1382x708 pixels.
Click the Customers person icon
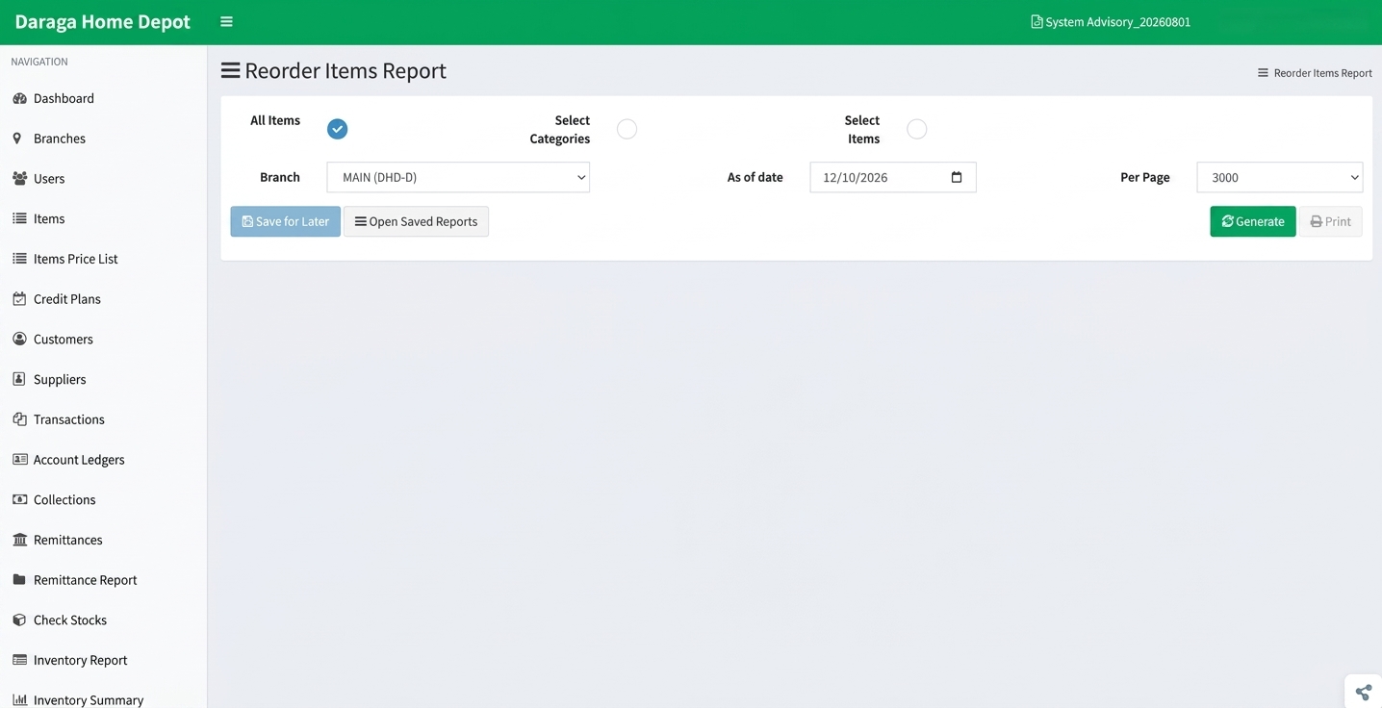(x=19, y=340)
